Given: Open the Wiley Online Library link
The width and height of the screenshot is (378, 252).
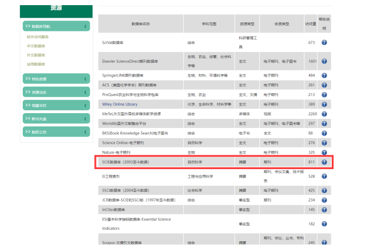Looking at the screenshot, I should coord(120,105).
